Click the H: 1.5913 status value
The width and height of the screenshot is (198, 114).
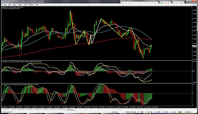point(149,112)
